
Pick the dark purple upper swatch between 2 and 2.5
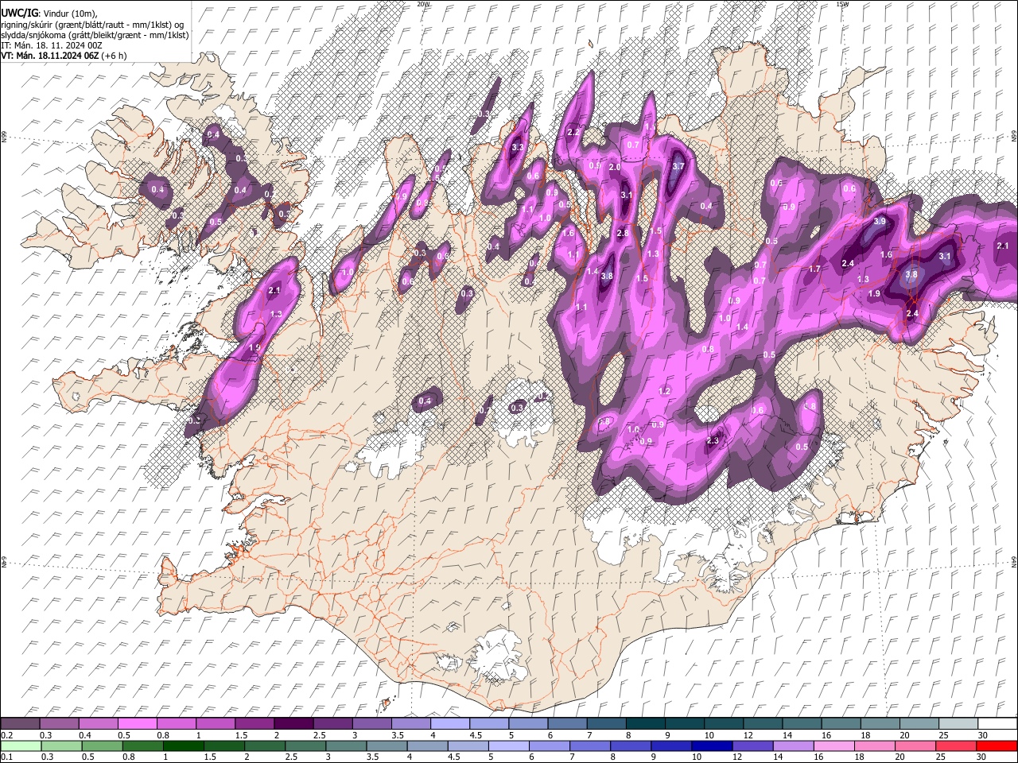[293, 723]
